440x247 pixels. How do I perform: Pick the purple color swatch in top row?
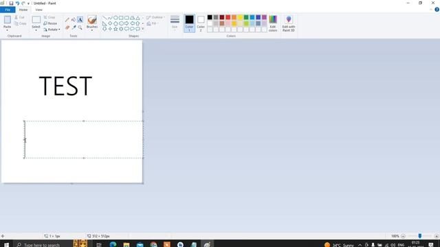264,17
